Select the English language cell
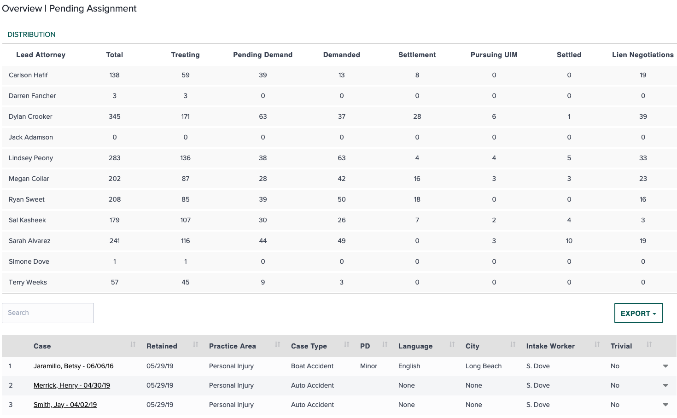This screenshot has height=418, width=677. 409,366
